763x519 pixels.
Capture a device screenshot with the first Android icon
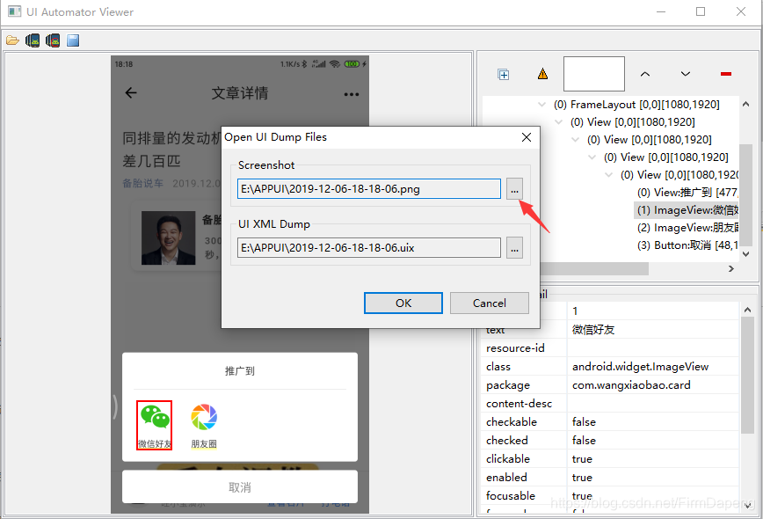pyautogui.click(x=32, y=40)
